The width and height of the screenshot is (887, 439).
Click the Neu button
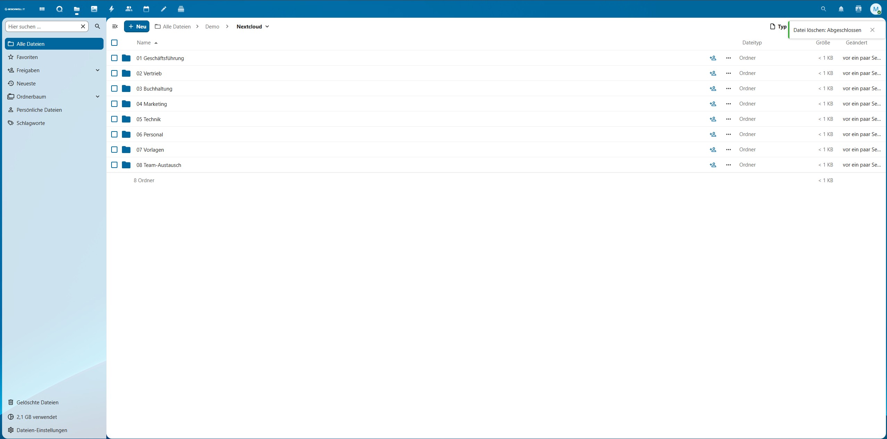click(137, 26)
